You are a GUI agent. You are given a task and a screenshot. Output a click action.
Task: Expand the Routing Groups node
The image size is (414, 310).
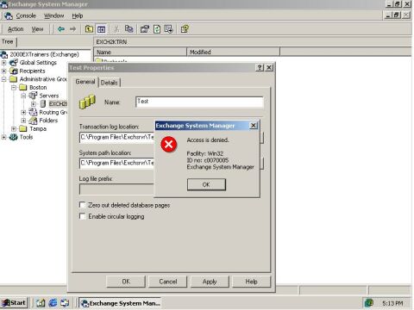[x=23, y=112]
